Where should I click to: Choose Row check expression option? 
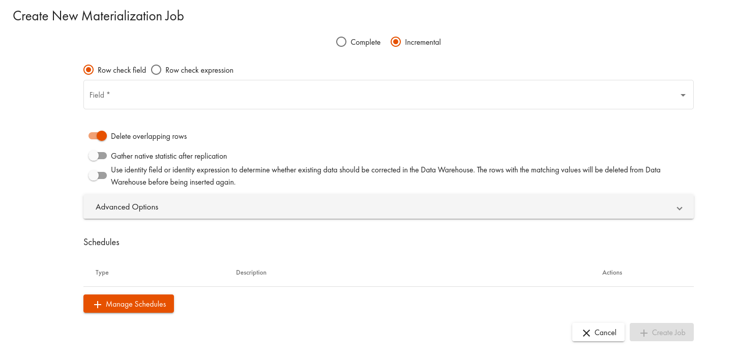[156, 70]
